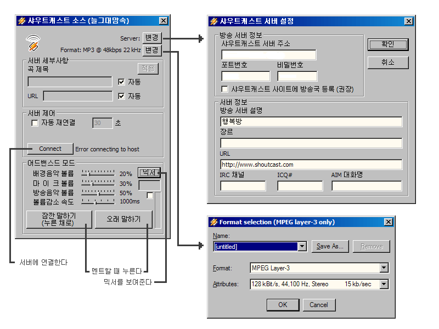Viewport: 439px width, 329px height.
Task: Toggle 자동 checkbox for URL field
Action: coord(121,97)
